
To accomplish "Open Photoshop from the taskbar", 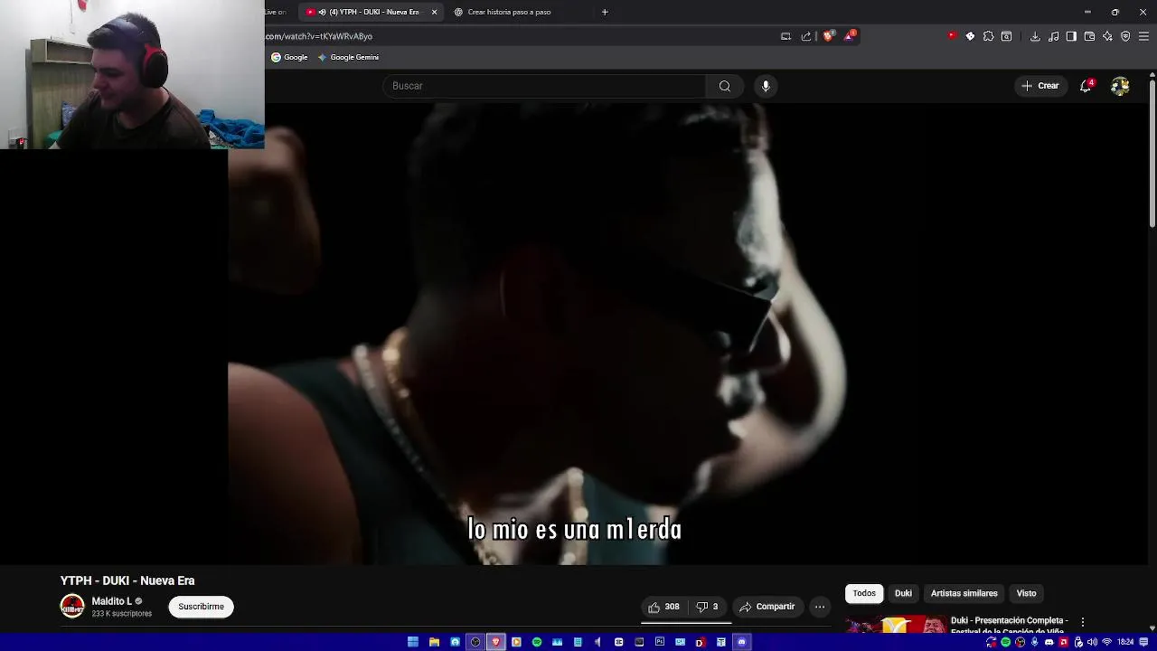I will (x=659, y=642).
